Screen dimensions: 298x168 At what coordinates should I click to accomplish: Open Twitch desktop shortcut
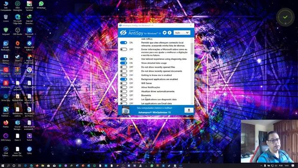coord(29,137)
